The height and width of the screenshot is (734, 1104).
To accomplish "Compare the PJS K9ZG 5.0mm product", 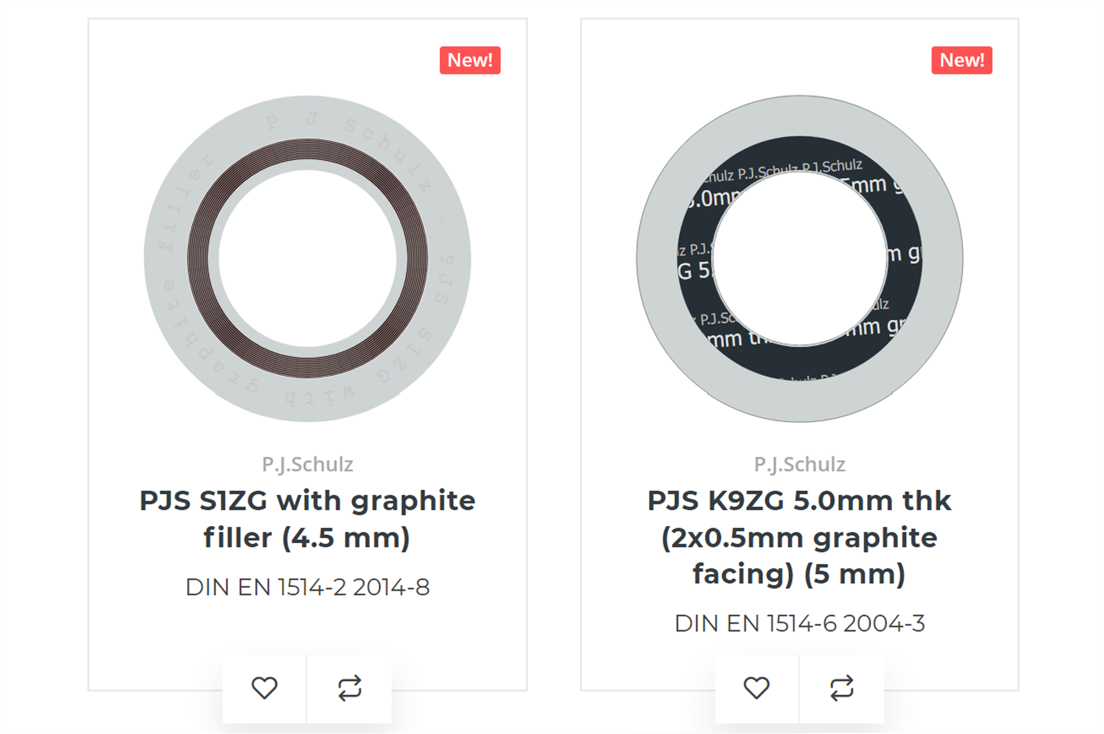I will (842, 688).
